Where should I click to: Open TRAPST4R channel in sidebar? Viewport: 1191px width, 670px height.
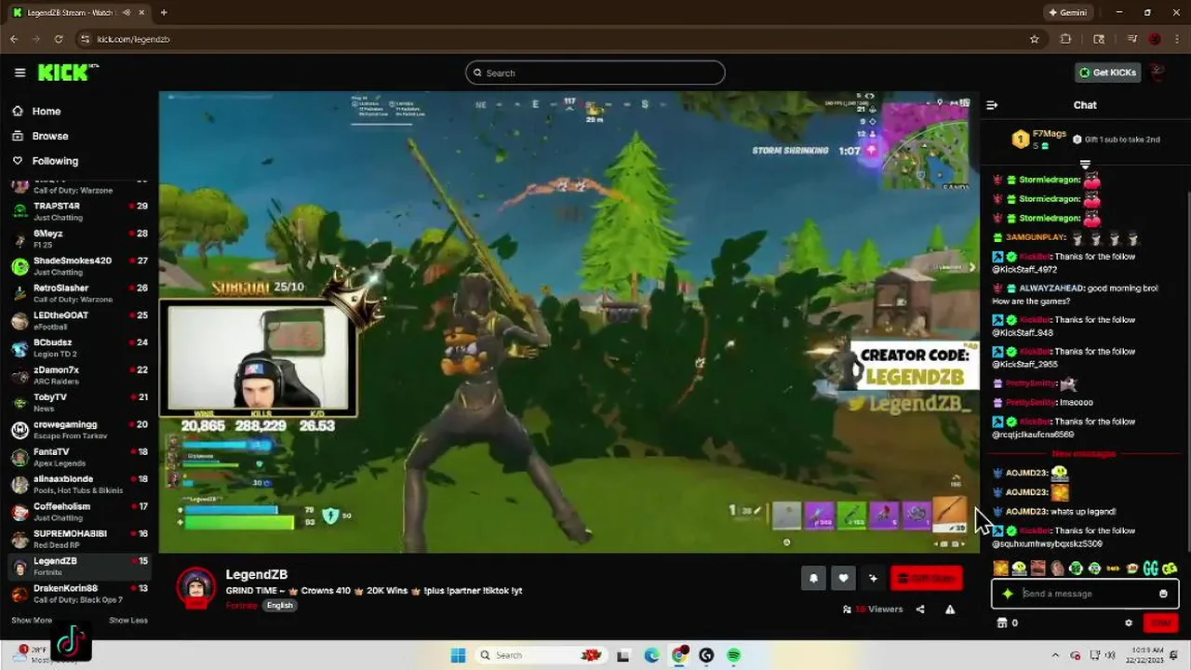pyautogui.click(x=79, y=210)
